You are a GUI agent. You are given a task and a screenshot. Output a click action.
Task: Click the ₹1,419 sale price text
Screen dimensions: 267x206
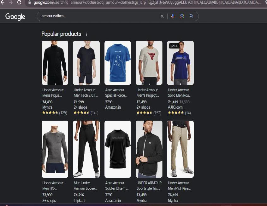pyautogui.click(x=173, y=102)
